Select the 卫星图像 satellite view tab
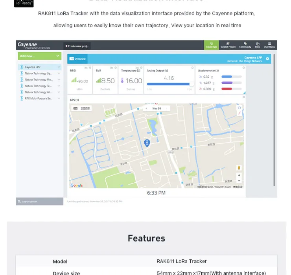Image resolution: width=291 pixels, height=275 pixels. pyautogui.click(x=85, y=108)
